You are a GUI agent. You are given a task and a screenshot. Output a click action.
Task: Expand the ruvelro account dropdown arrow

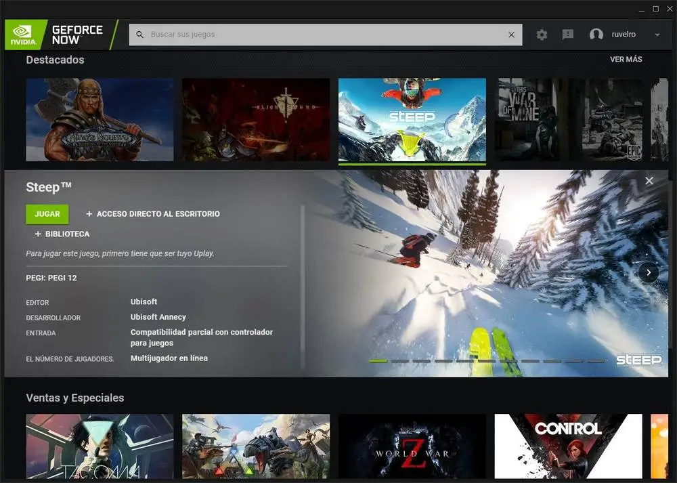pyautogui.click(x=657, y=35)
